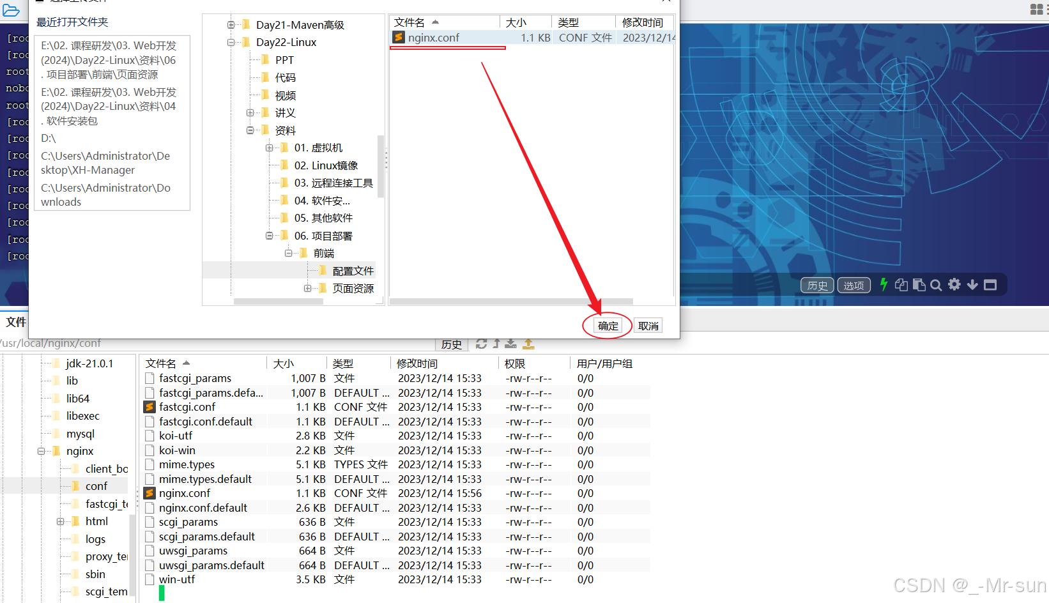Select the 配置文件 folder in dialog tree
The height and width of the screenshot is (603, 1049).
click(353, 271)
